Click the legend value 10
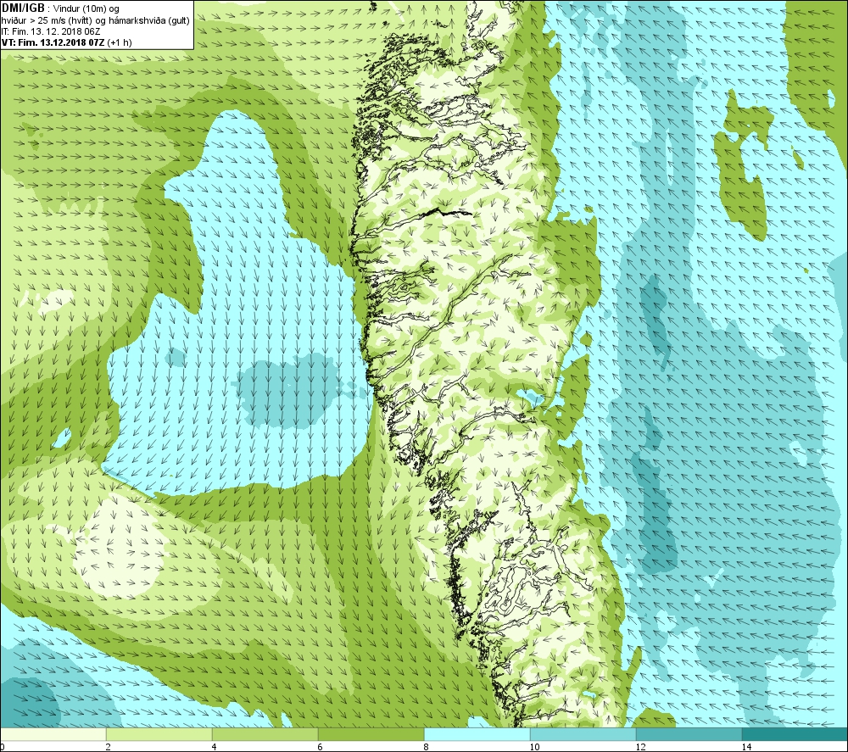This screenshot has width=848, height=752. pyautogui.click(x=534, y=747)
